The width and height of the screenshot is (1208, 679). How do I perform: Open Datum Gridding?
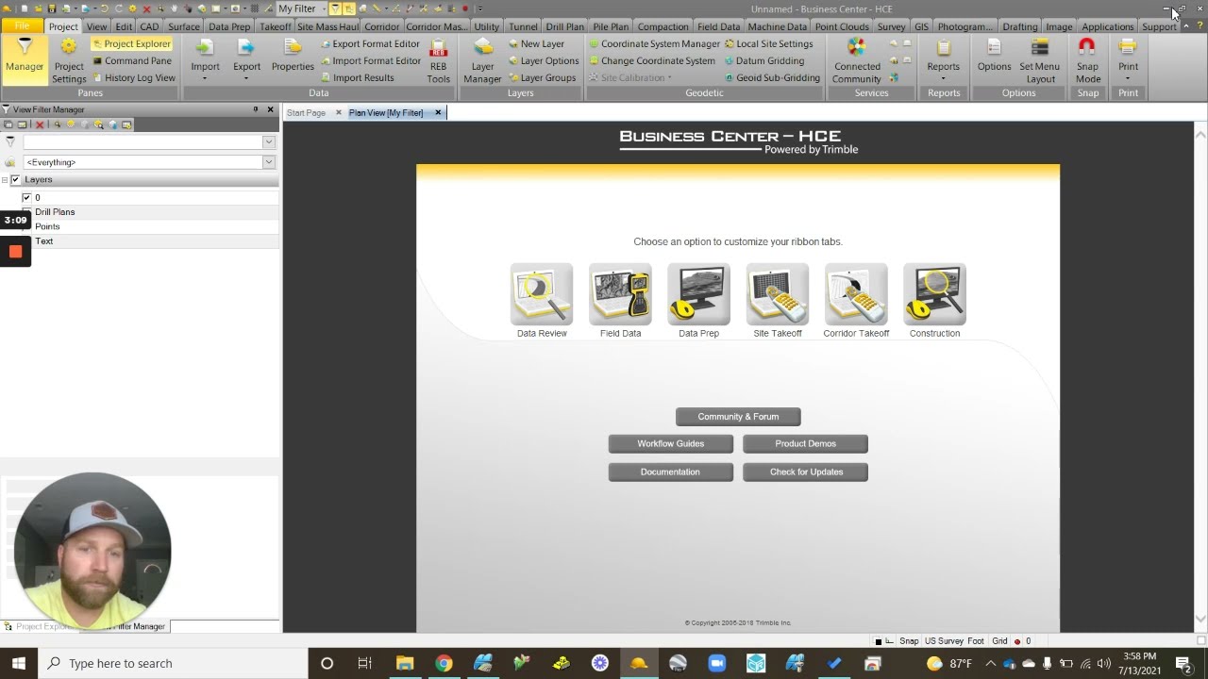click(x=763, y=60)
